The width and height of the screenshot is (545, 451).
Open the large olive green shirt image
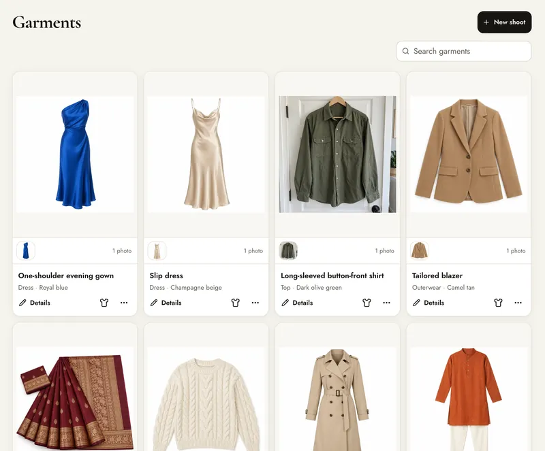click(337, 154)
